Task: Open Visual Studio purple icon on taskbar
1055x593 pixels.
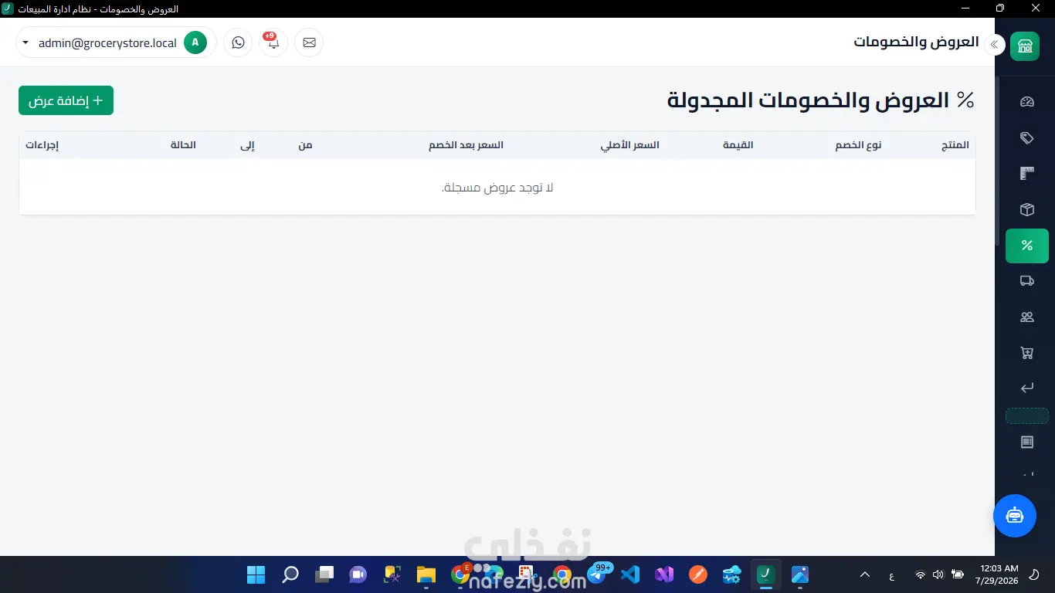Action: (664, 574)
